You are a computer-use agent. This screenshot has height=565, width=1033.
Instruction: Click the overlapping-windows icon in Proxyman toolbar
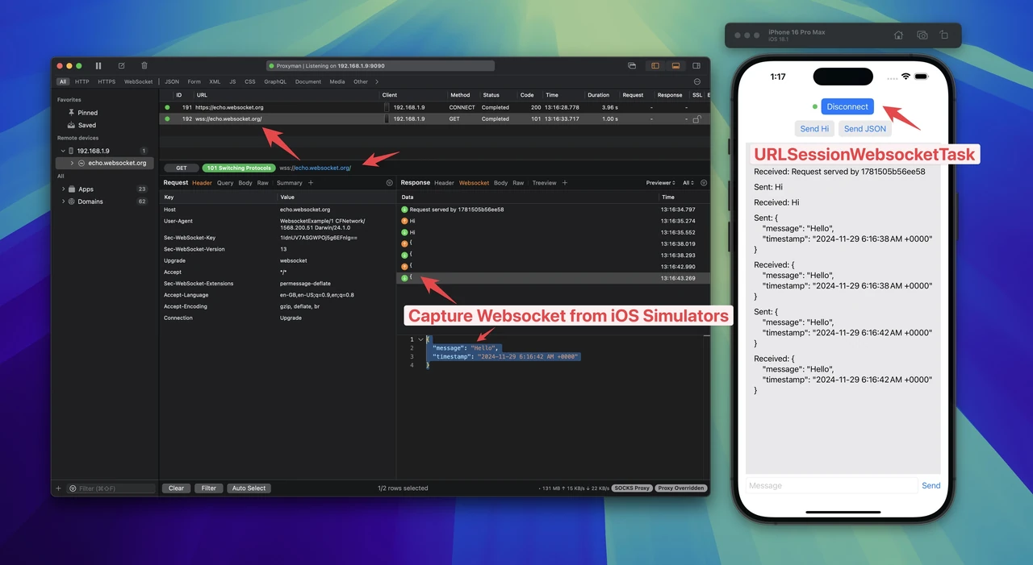(633, 66)
